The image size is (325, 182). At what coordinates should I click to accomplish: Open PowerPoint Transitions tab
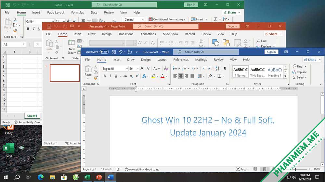(126, 34)
